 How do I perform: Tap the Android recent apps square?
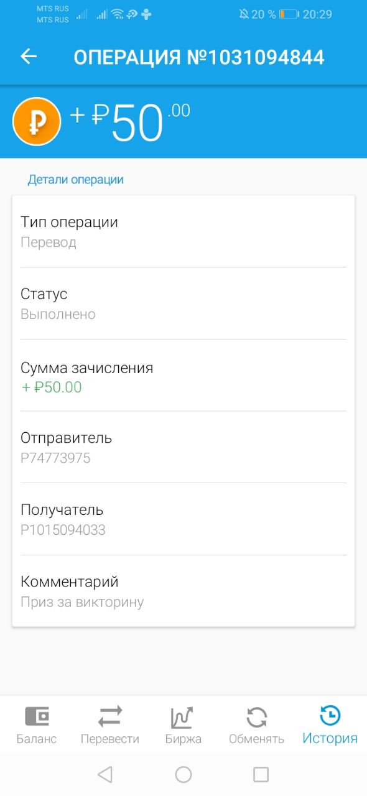pos(261,774)
